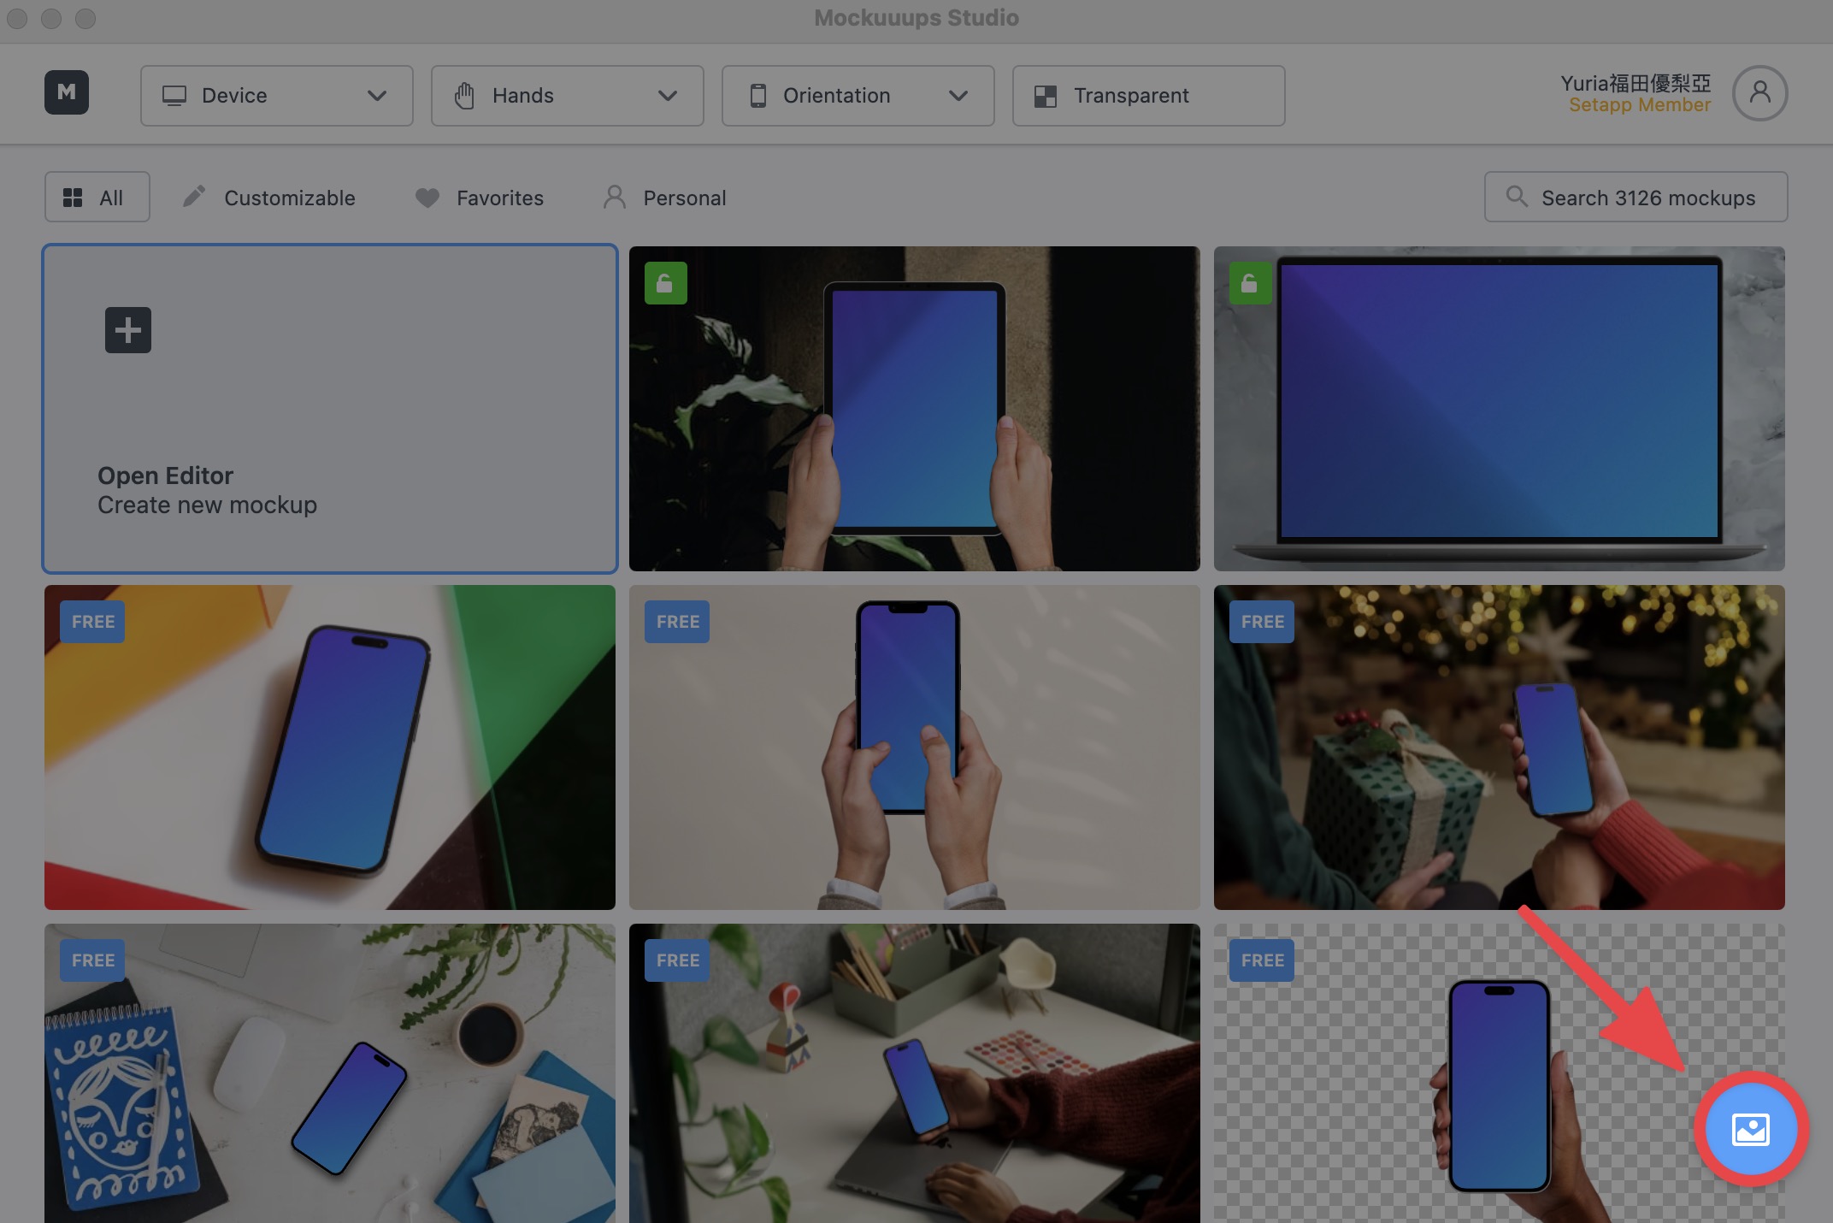Click the search magnifier icon
This screenshot has width=1833, height=1223.
pyautogui.click(x=1517, y=197)
